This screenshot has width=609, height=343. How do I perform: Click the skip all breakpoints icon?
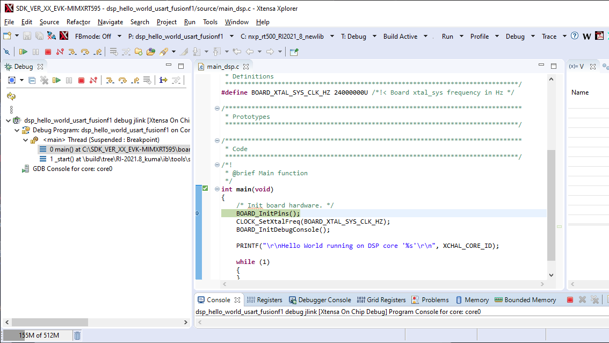(x=6, y=52)
